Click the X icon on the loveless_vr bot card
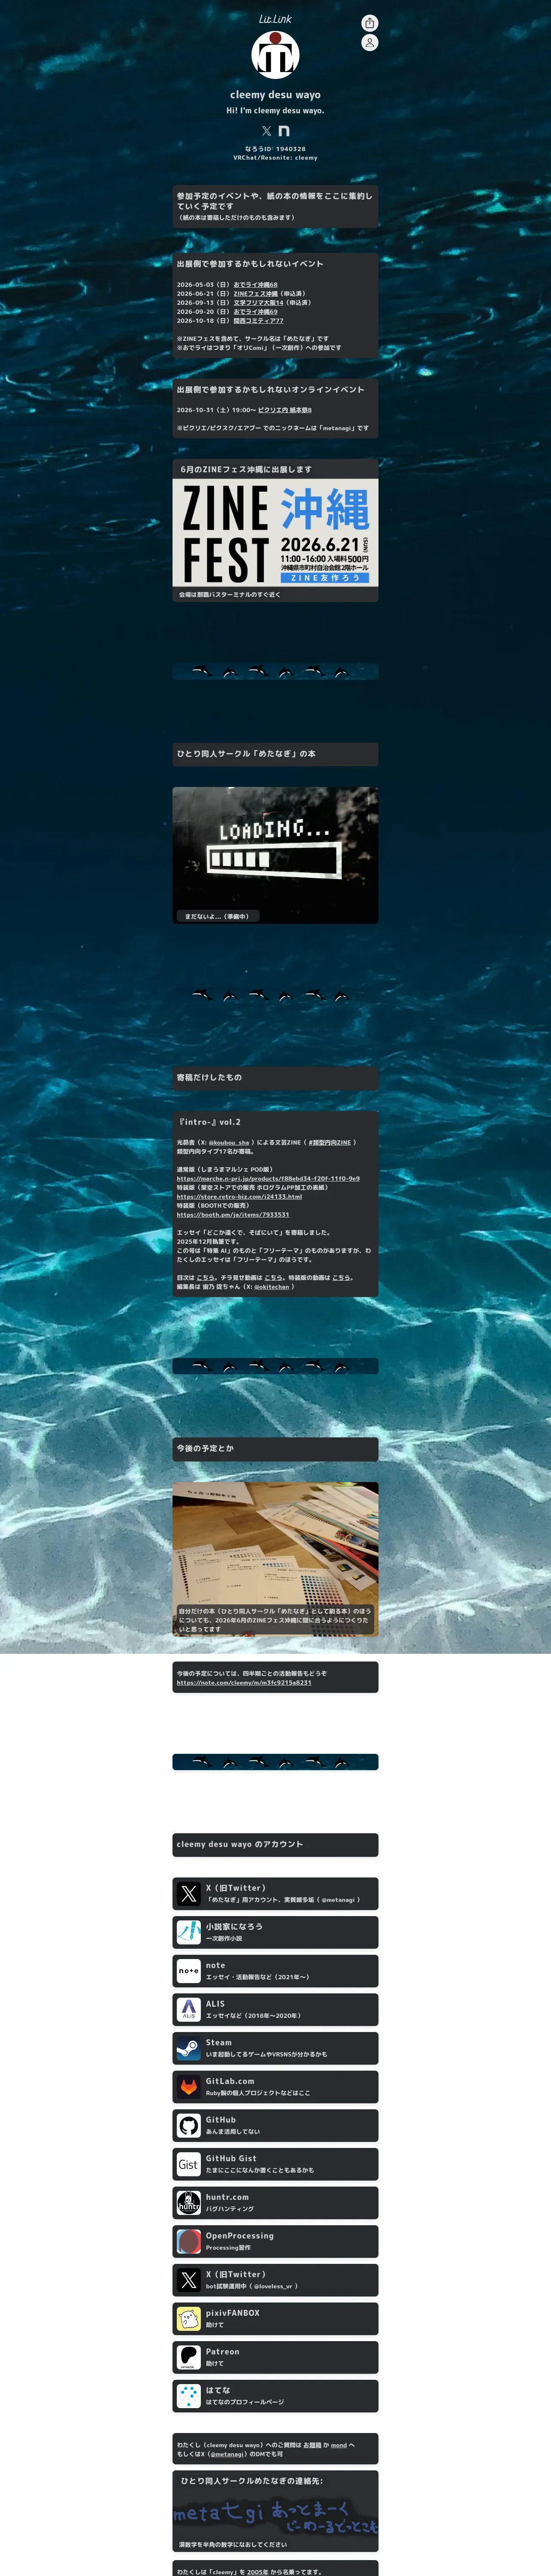 coord(189,2280)
